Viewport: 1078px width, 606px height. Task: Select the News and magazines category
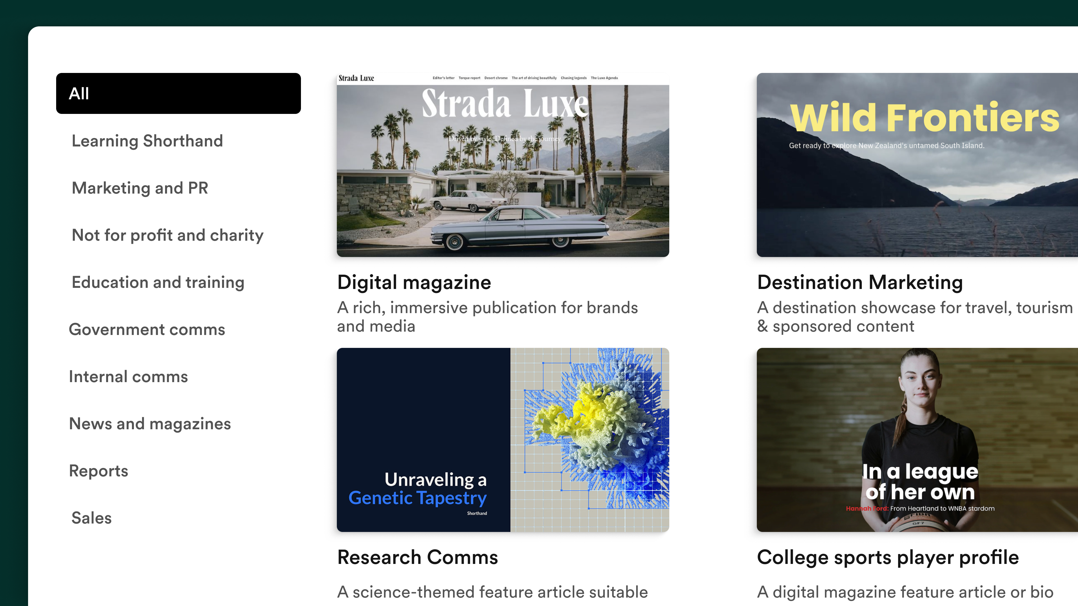coord(150,424)
